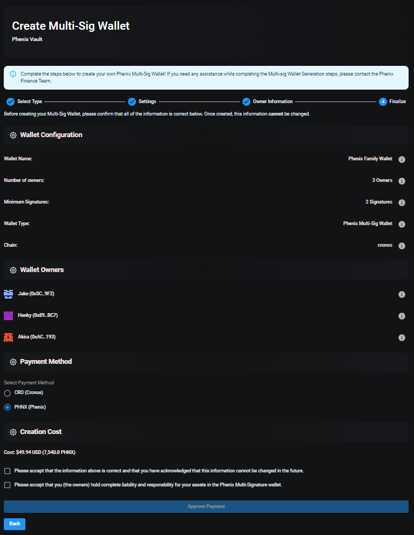Go to the Settings step
The height and width of the screenshot is (535, 414).
click(x=142, y=101)
